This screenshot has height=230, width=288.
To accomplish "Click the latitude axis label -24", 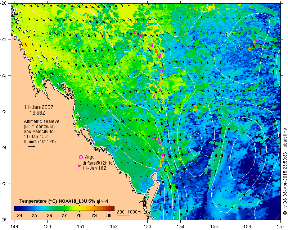I will 4,148.
